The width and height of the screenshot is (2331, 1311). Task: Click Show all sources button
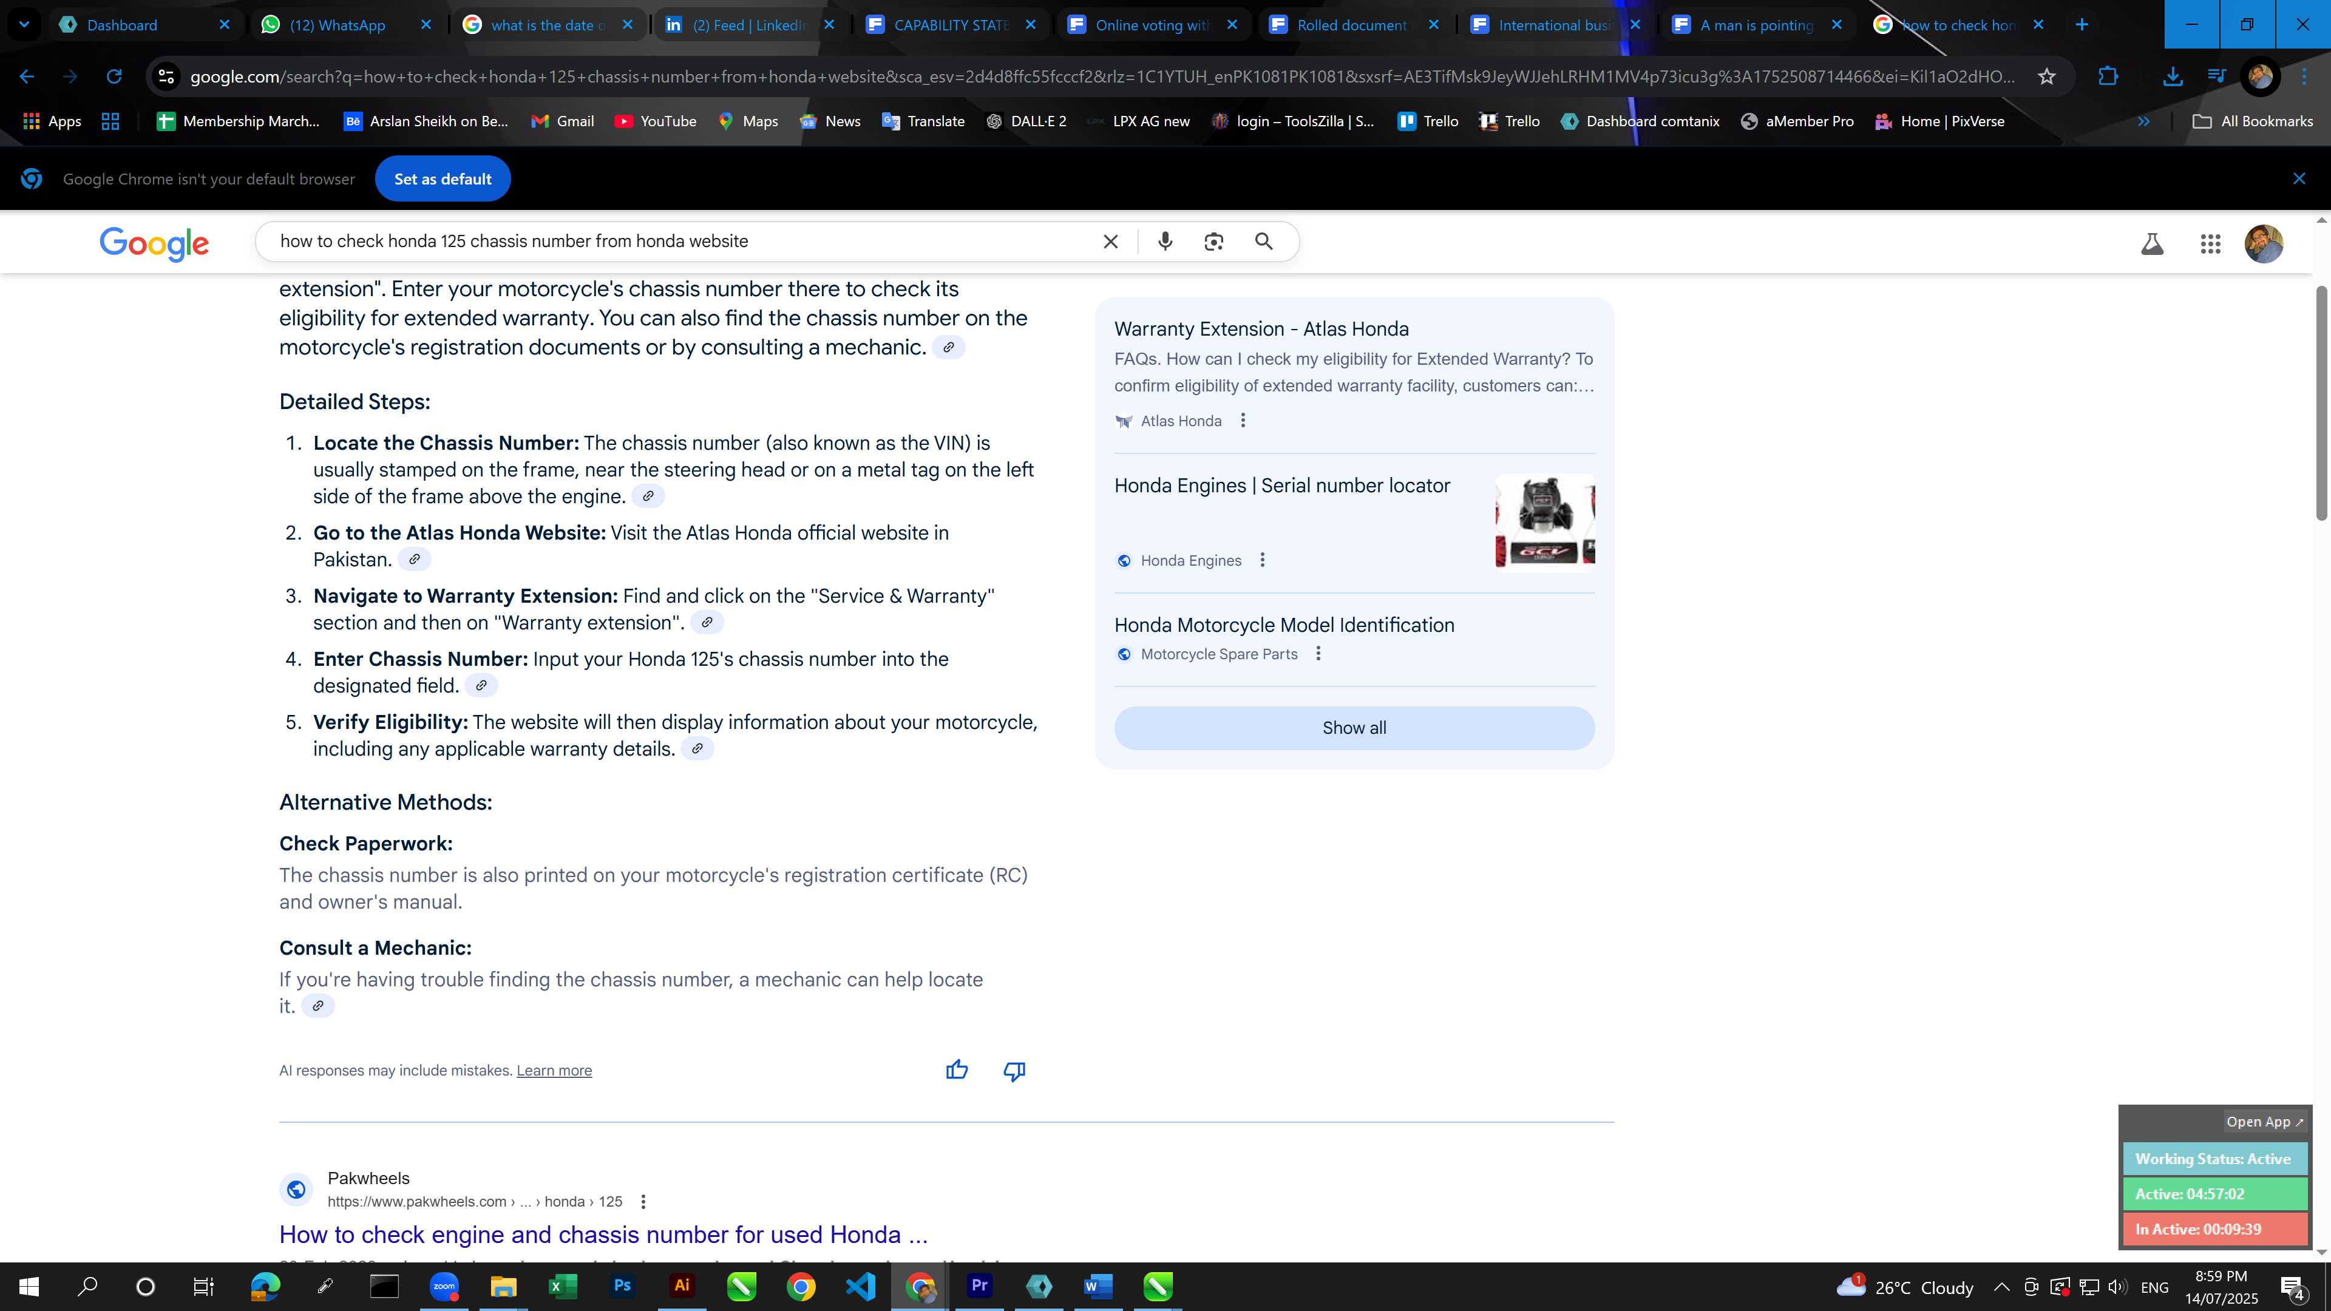(1354, 728)
